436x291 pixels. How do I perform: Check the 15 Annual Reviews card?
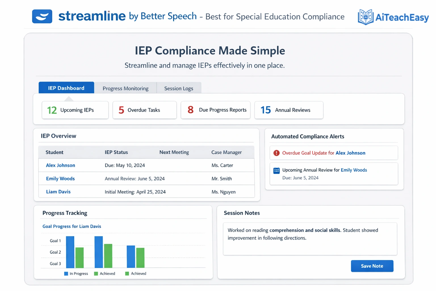click(x=289, y=110)
